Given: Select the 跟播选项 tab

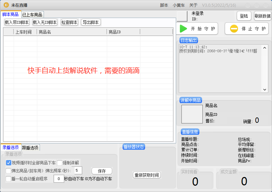Looking at the screenshot, I should 30,148.
